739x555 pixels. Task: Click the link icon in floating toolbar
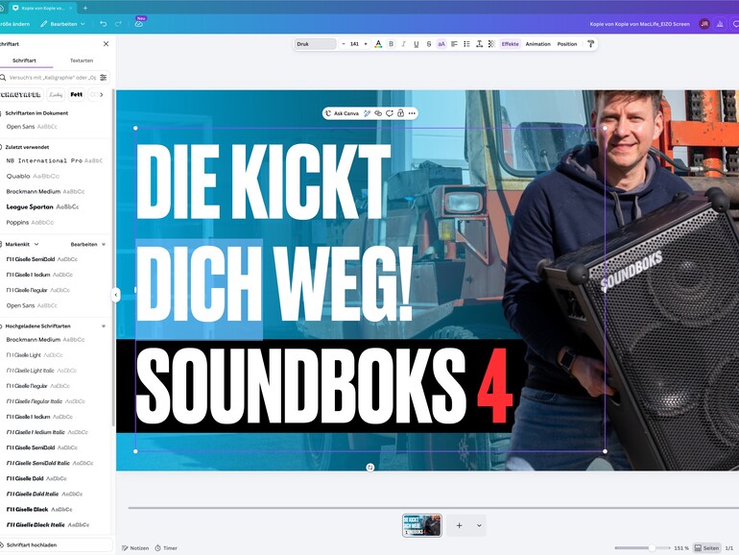tap(378, 113)
